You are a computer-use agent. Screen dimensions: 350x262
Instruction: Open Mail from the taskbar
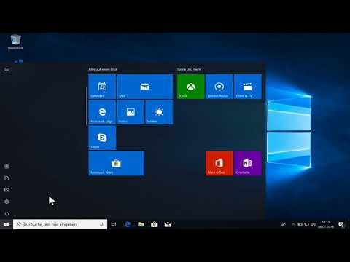[x=168, y=224]
